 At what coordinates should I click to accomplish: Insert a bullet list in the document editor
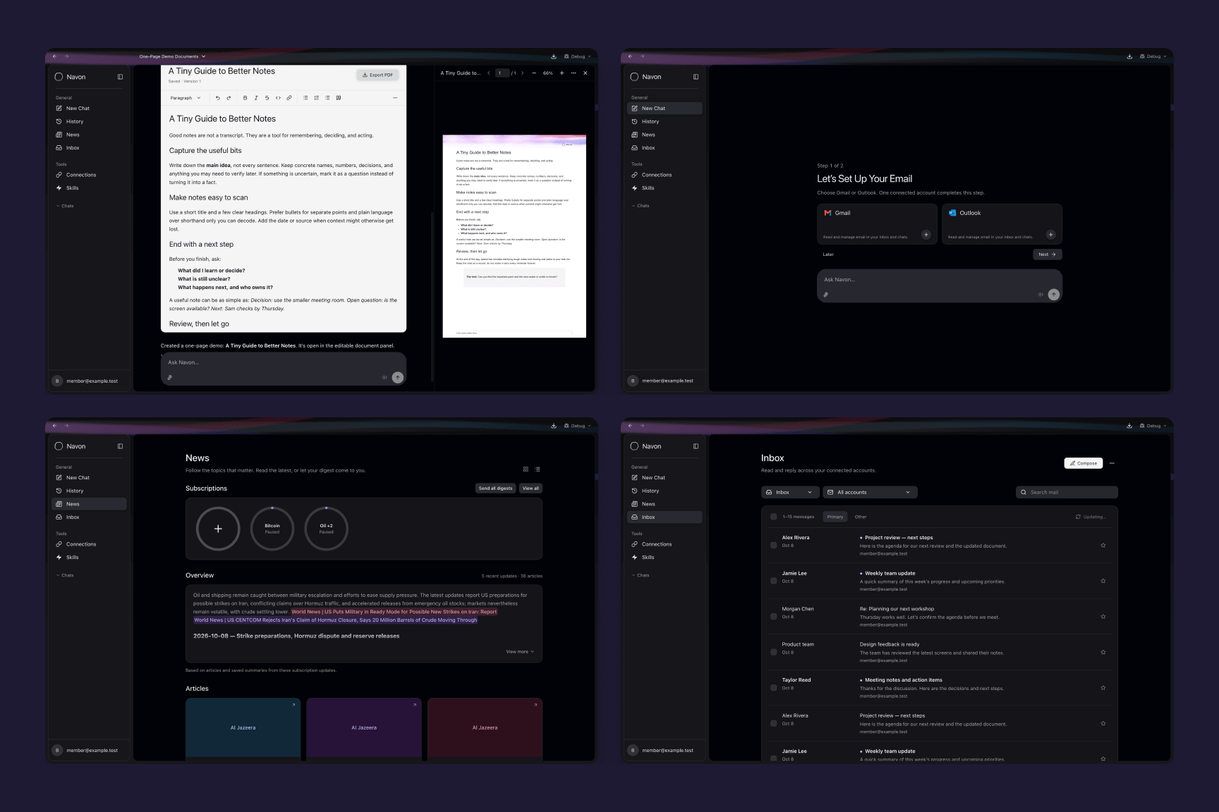[x=305, y=98]
